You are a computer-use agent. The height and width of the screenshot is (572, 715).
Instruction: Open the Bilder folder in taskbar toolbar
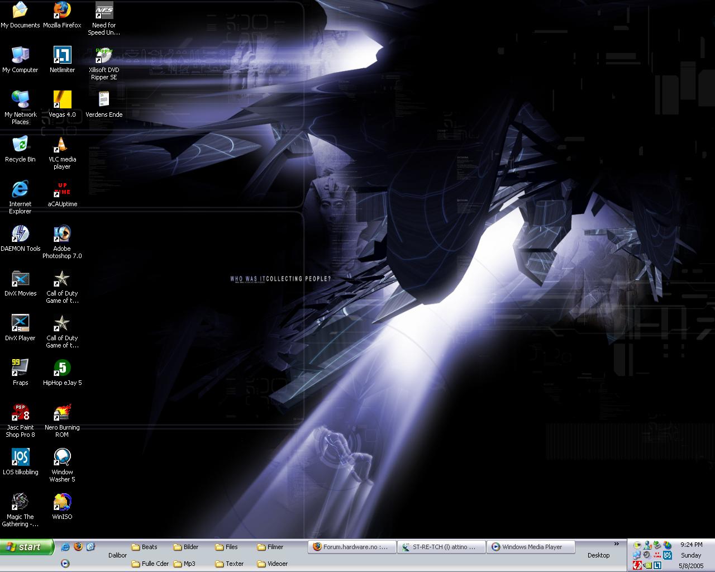point(186,547)
